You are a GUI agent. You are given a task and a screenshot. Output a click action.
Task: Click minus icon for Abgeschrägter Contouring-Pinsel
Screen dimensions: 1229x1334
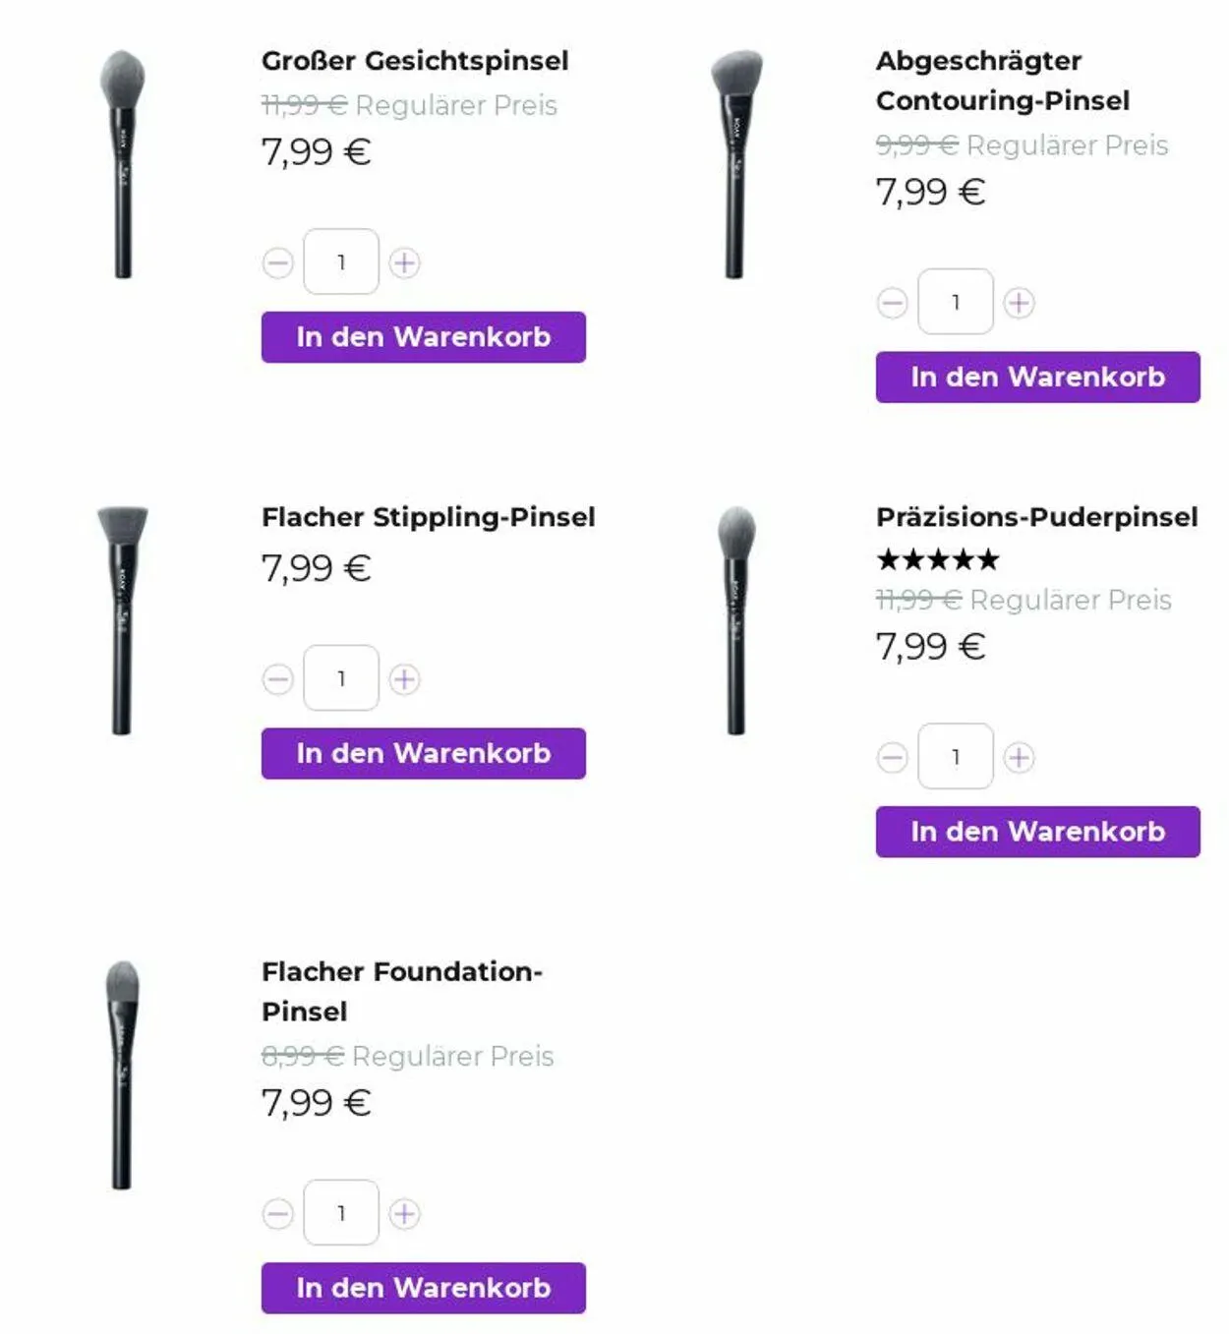pyautogui.click(x=893, y=303)
